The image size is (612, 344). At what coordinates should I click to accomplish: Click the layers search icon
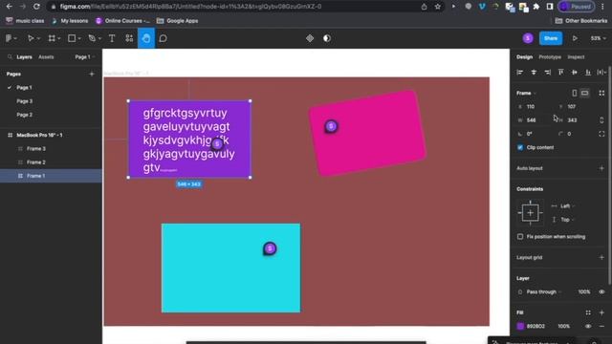pyautogui.click(x=10, y=57)
